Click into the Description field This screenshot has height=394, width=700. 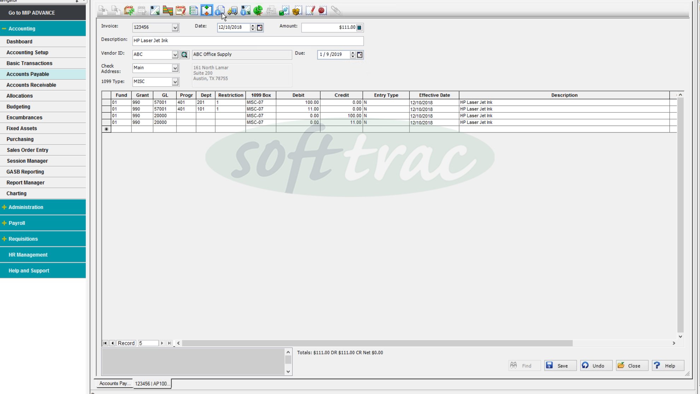pos(248,41)
